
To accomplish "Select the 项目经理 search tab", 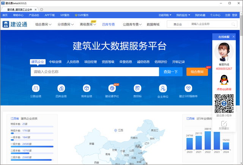I will (90, 62).
